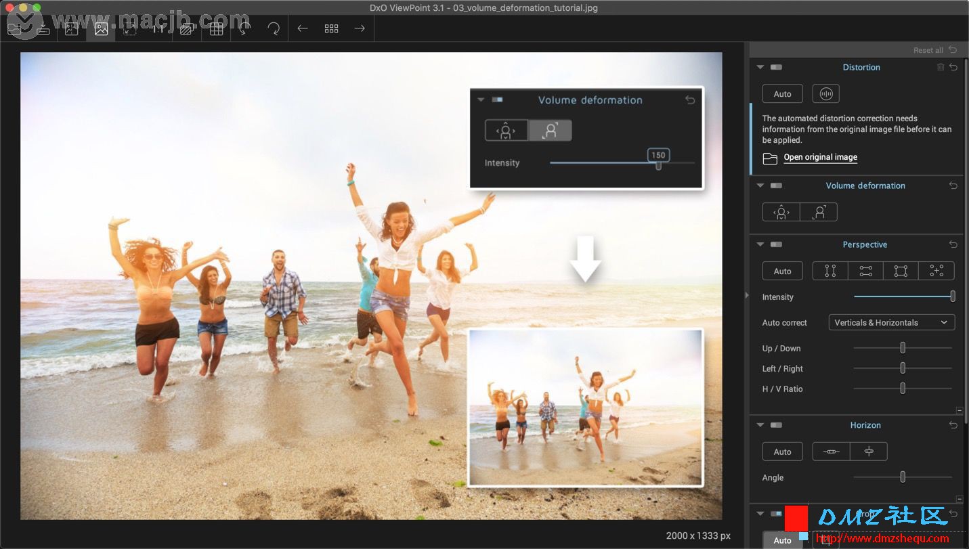The height and width of the screenshot is (549, 969).
Task: Select the horizontal horizon line tool
Action: click(831, 452)
